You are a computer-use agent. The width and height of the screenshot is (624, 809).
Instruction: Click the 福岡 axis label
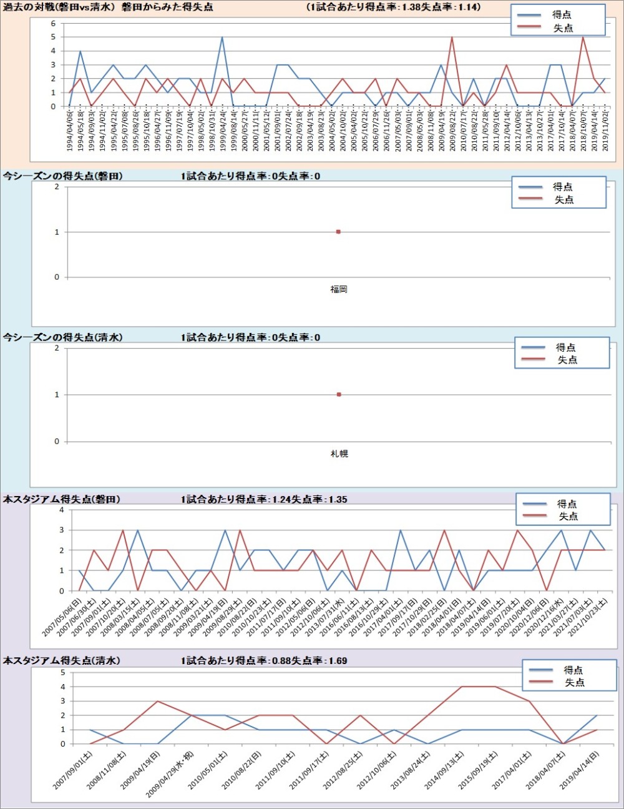click(x=338, y=289)
